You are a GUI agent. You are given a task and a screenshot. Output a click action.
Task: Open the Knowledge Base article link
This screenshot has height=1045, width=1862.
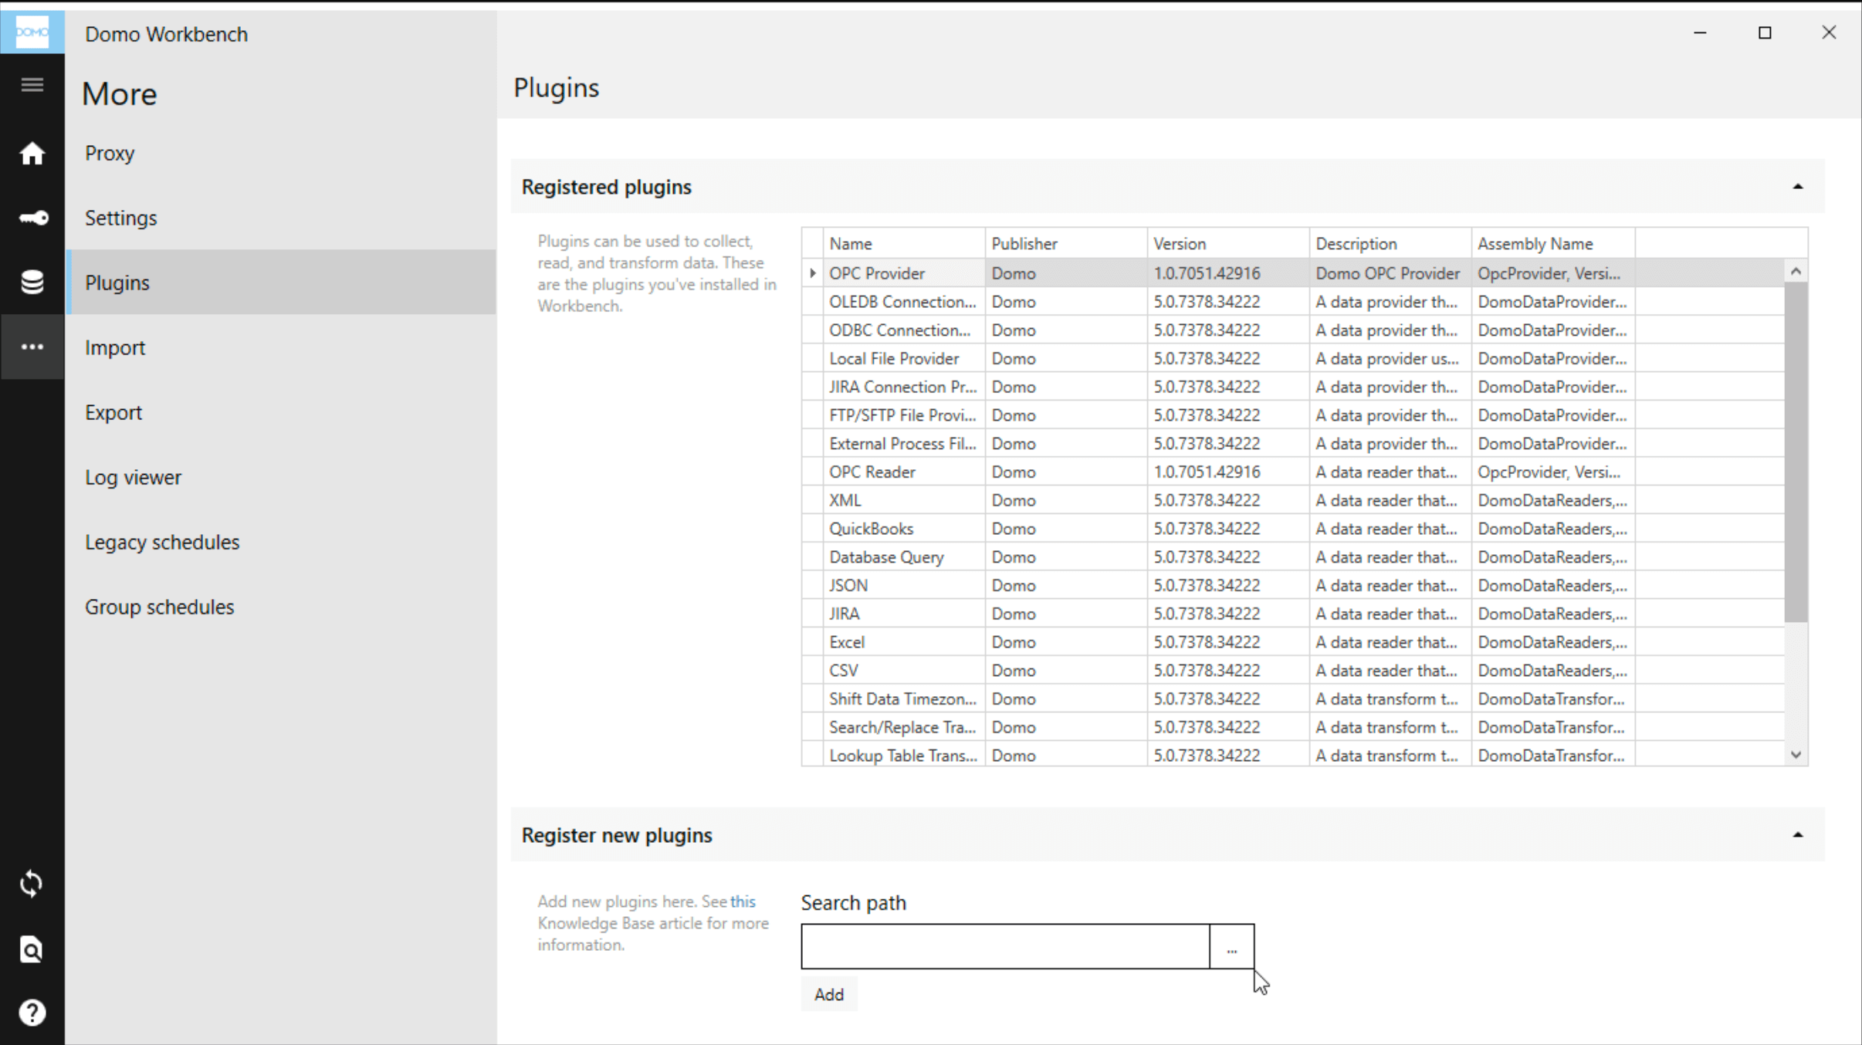(x=743, y=901)
